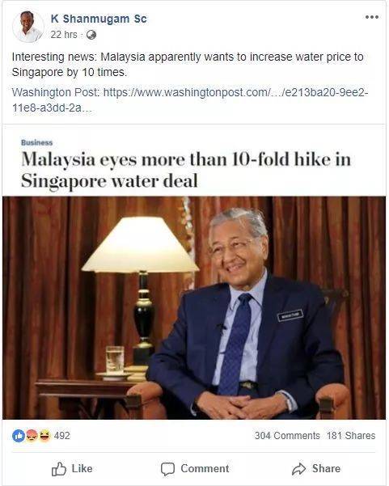Image resolution: width=389 pixels, height=486 pixels.
Task: Open the Malaysia eyes 10-fold hike headline
Action: pos(186,170)
